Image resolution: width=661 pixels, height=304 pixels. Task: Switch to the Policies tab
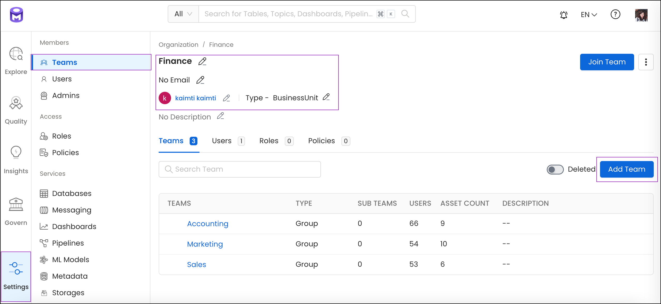[x=329, y=141]
